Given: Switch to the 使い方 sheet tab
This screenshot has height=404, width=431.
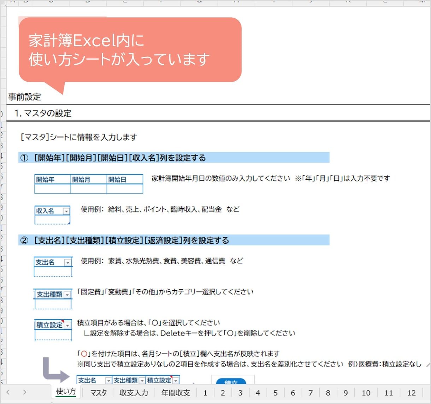Looking at the screenshot, I should point(66,392).
